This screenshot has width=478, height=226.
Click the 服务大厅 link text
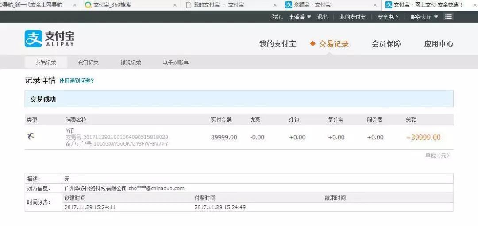(x=421, y=17)
